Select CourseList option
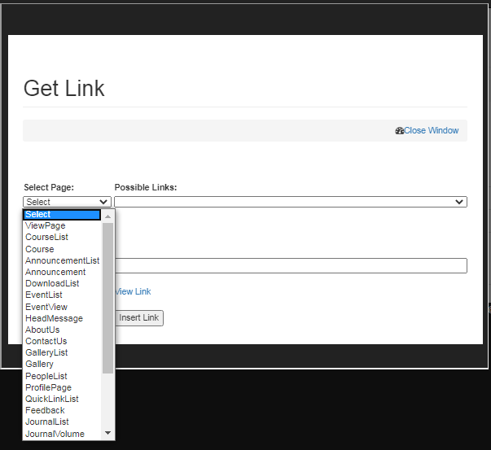Screen dimensions: 491x450 tap(46, 238)
